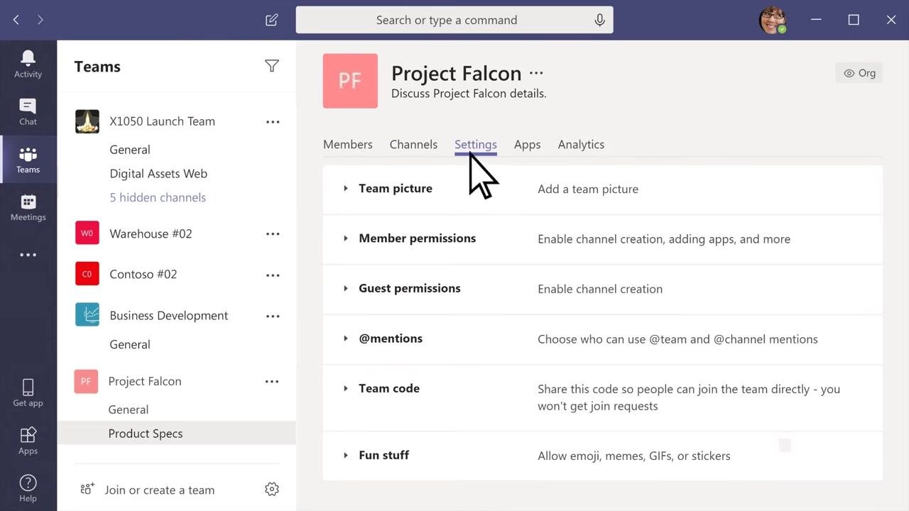Open the Activity feed bell icon

point(28,57)
